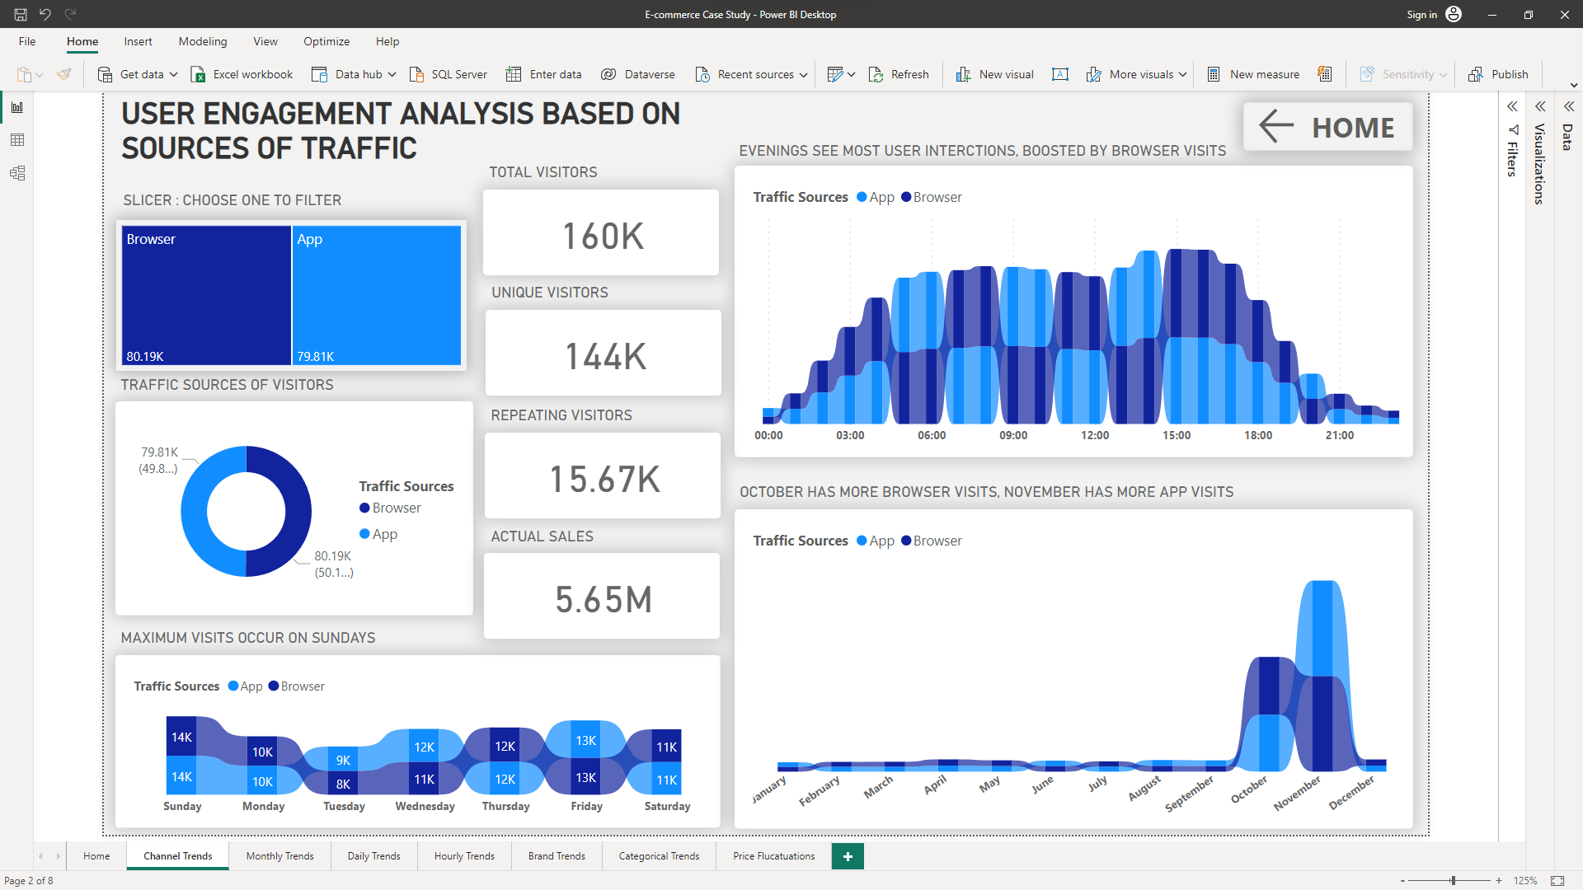Click the Enter data button
The image size is (1583, 890).
click(x=544, y=74)
